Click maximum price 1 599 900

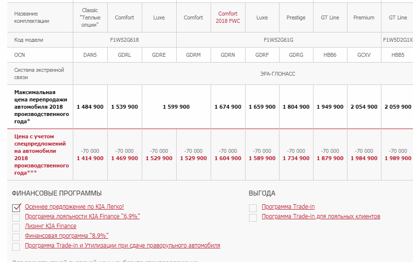(x=176, y=107)
